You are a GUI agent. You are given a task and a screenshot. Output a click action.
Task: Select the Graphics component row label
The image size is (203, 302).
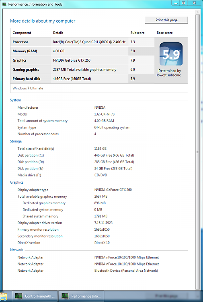click(x=19, y=60)
